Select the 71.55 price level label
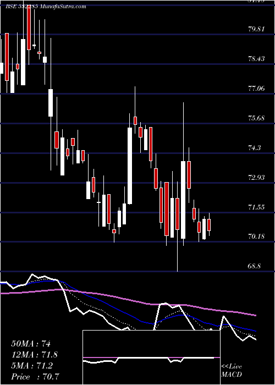275x385 pixels. pyautogui.click(x=256, y=207)
